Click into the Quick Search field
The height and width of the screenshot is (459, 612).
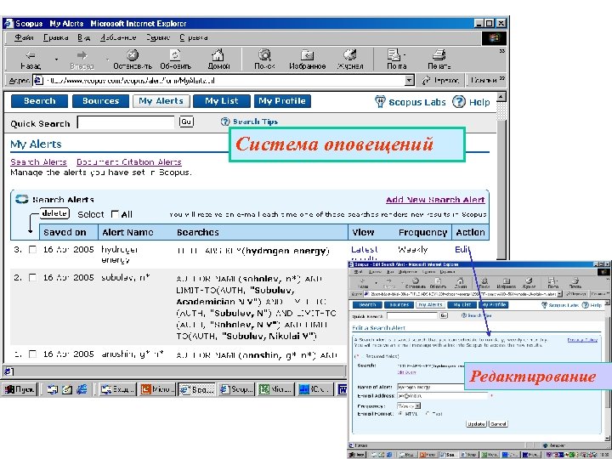[126, 122]
